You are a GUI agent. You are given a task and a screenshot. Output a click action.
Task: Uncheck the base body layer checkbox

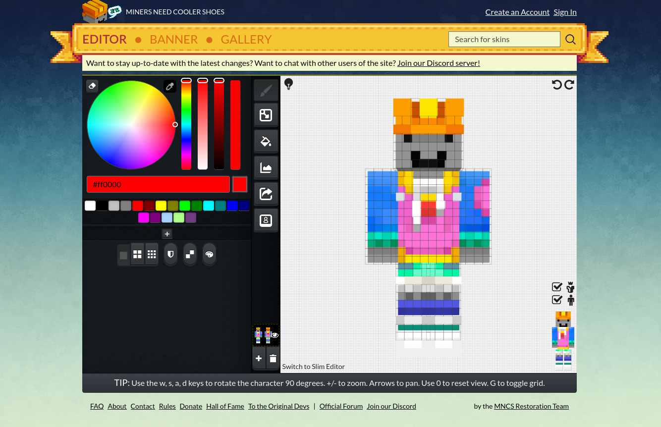(x=557, y=300)
